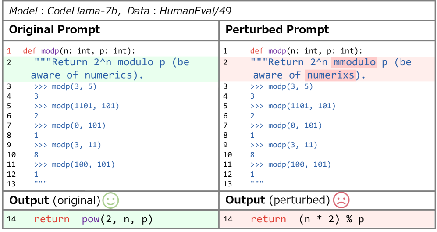The image size is (437, 232).
Task: Click red line number 1 in original prompt
Action: click(9, 51)
